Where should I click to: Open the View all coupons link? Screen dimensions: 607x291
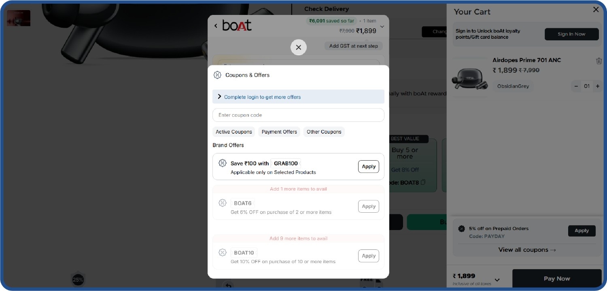tap(527, 249)
